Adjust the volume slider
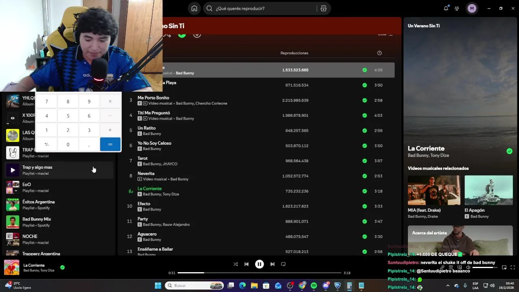This screenshot has height=292, width=519. [485, 268]
